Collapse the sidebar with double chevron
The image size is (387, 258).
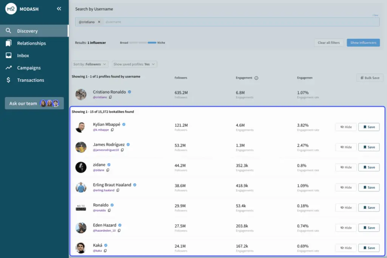[59, 9]
